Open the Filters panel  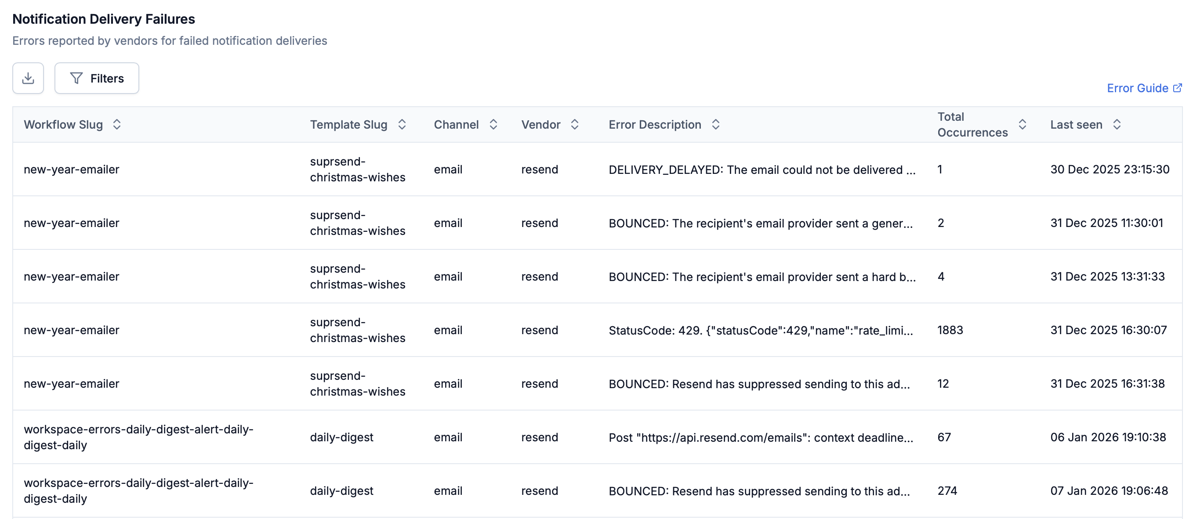(97, 78)
